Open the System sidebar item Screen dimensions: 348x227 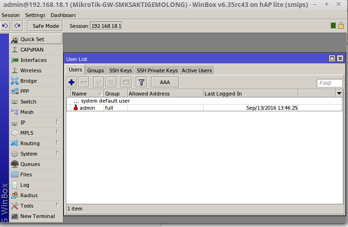36,154
